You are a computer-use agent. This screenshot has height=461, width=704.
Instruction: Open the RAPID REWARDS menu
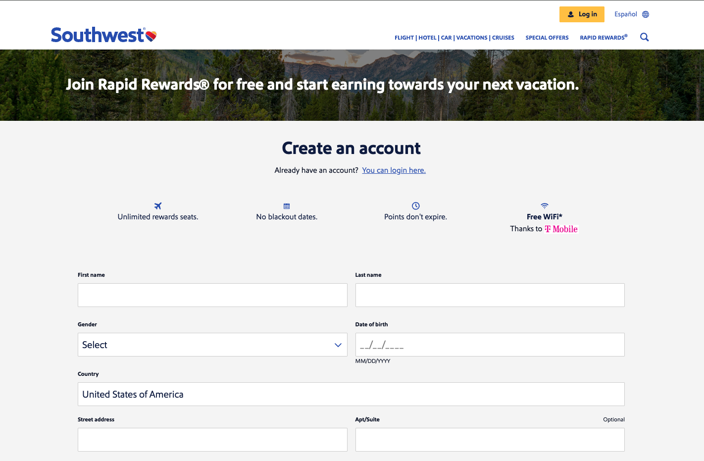pos(603,38)
